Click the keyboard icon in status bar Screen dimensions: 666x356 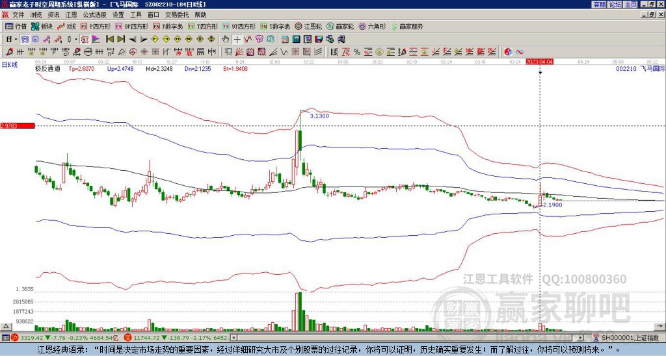point(5,338)
